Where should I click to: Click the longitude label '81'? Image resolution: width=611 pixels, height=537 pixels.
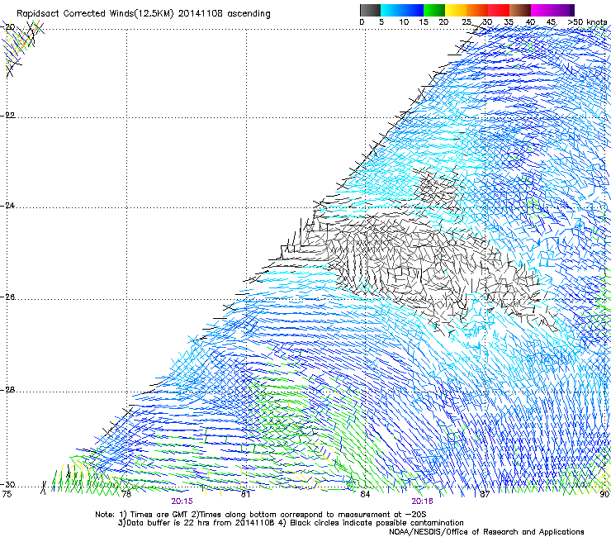point(245,494)
